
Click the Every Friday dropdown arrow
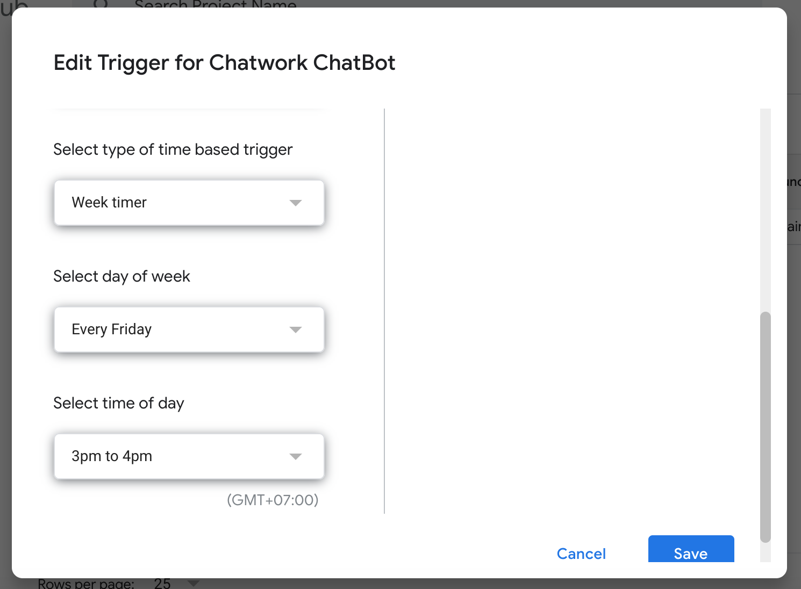point(295,329)
